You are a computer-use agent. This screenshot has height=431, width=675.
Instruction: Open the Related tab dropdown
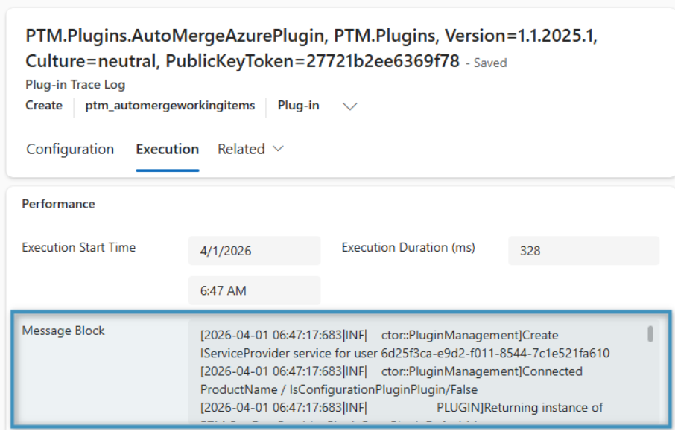250,150
